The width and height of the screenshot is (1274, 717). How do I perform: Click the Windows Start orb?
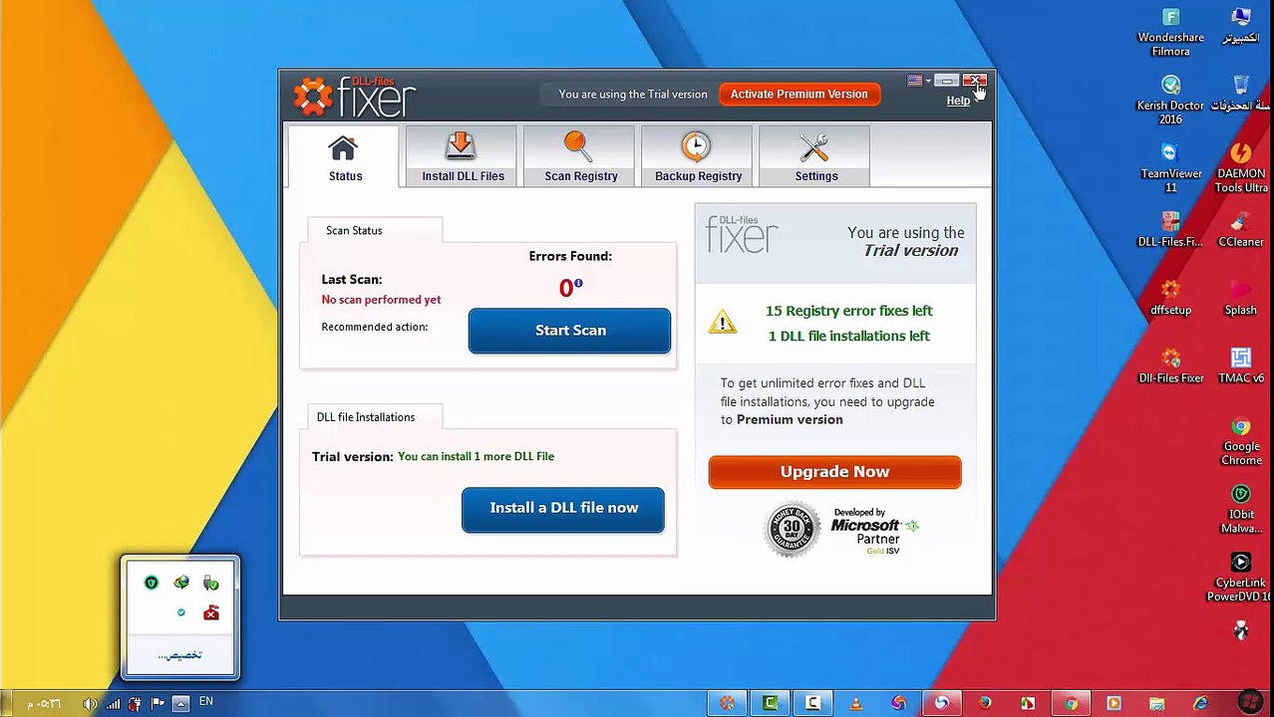1250,704
